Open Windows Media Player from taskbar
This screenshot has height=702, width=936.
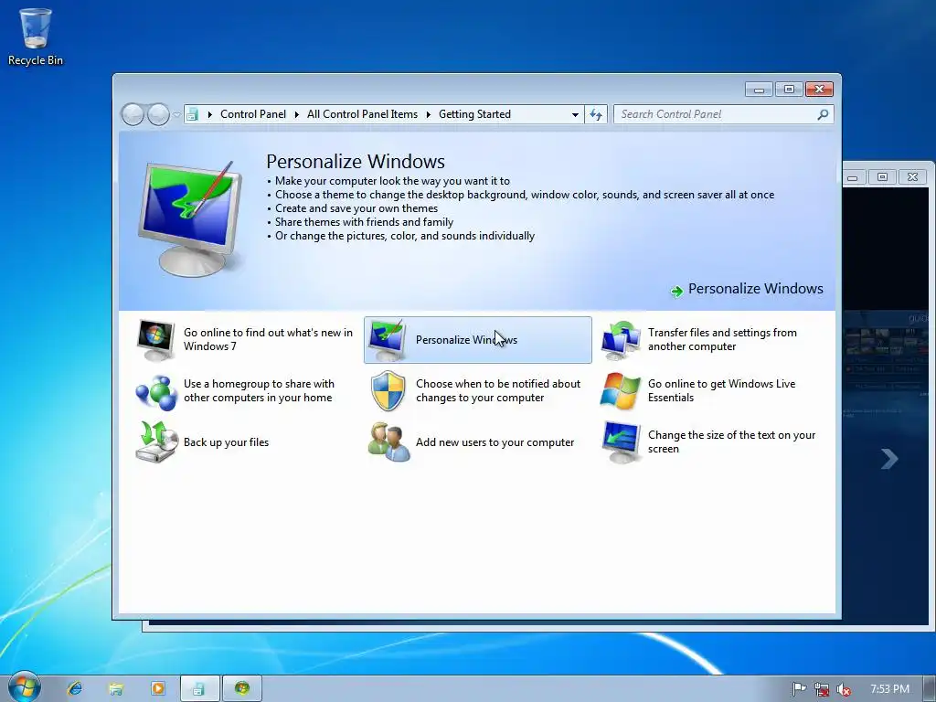tap(158, 688)
